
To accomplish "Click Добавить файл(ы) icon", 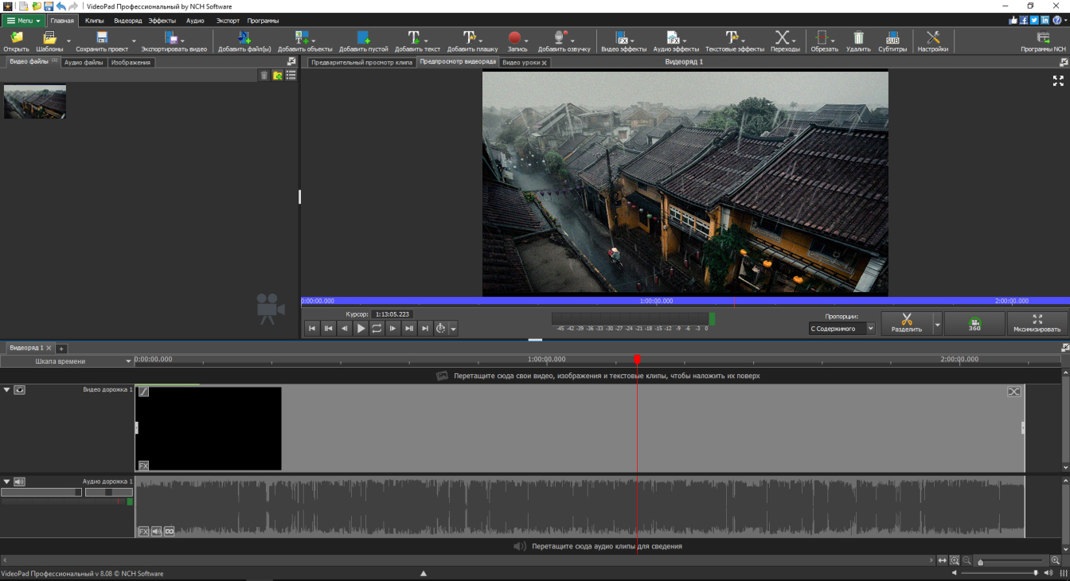I will pyautogui.click(x=244, y=37).
